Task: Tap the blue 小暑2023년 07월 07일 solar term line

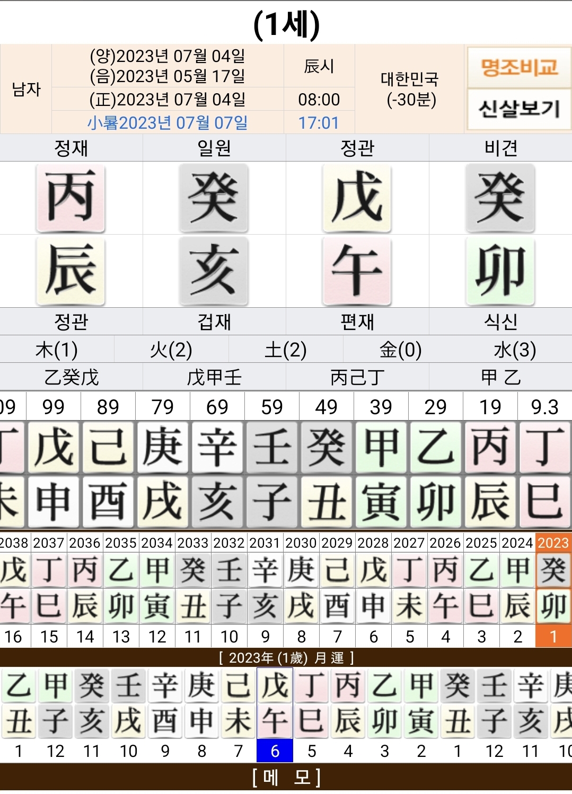Action: point(168,123)
